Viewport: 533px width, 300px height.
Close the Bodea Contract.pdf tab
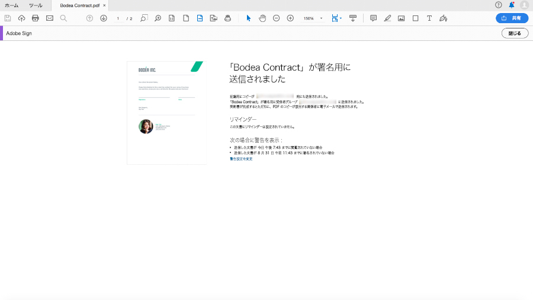(x=104, y=5)
